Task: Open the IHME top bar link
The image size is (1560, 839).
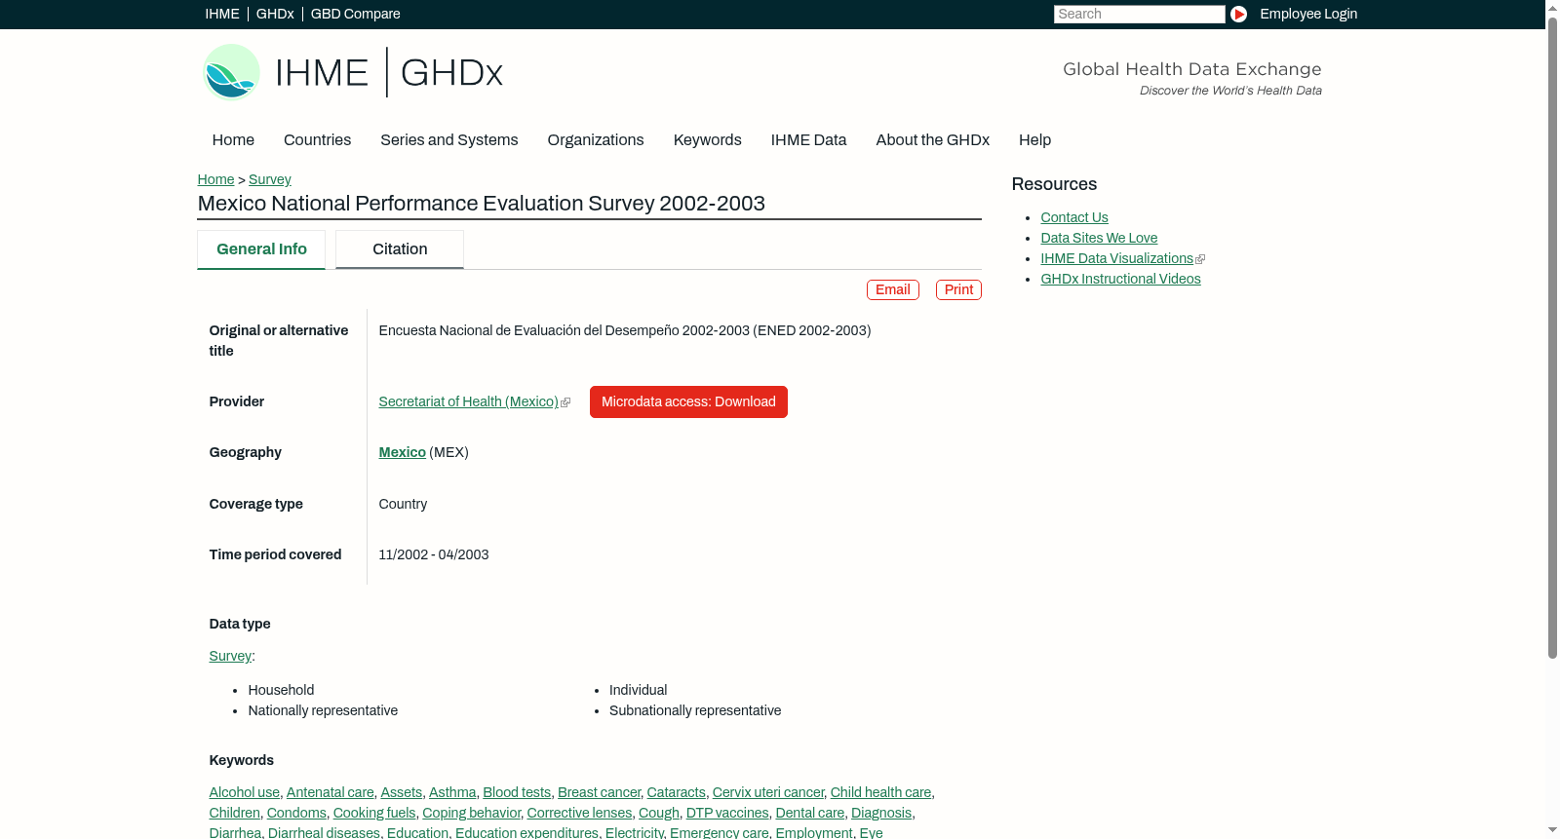Action: 222,14
